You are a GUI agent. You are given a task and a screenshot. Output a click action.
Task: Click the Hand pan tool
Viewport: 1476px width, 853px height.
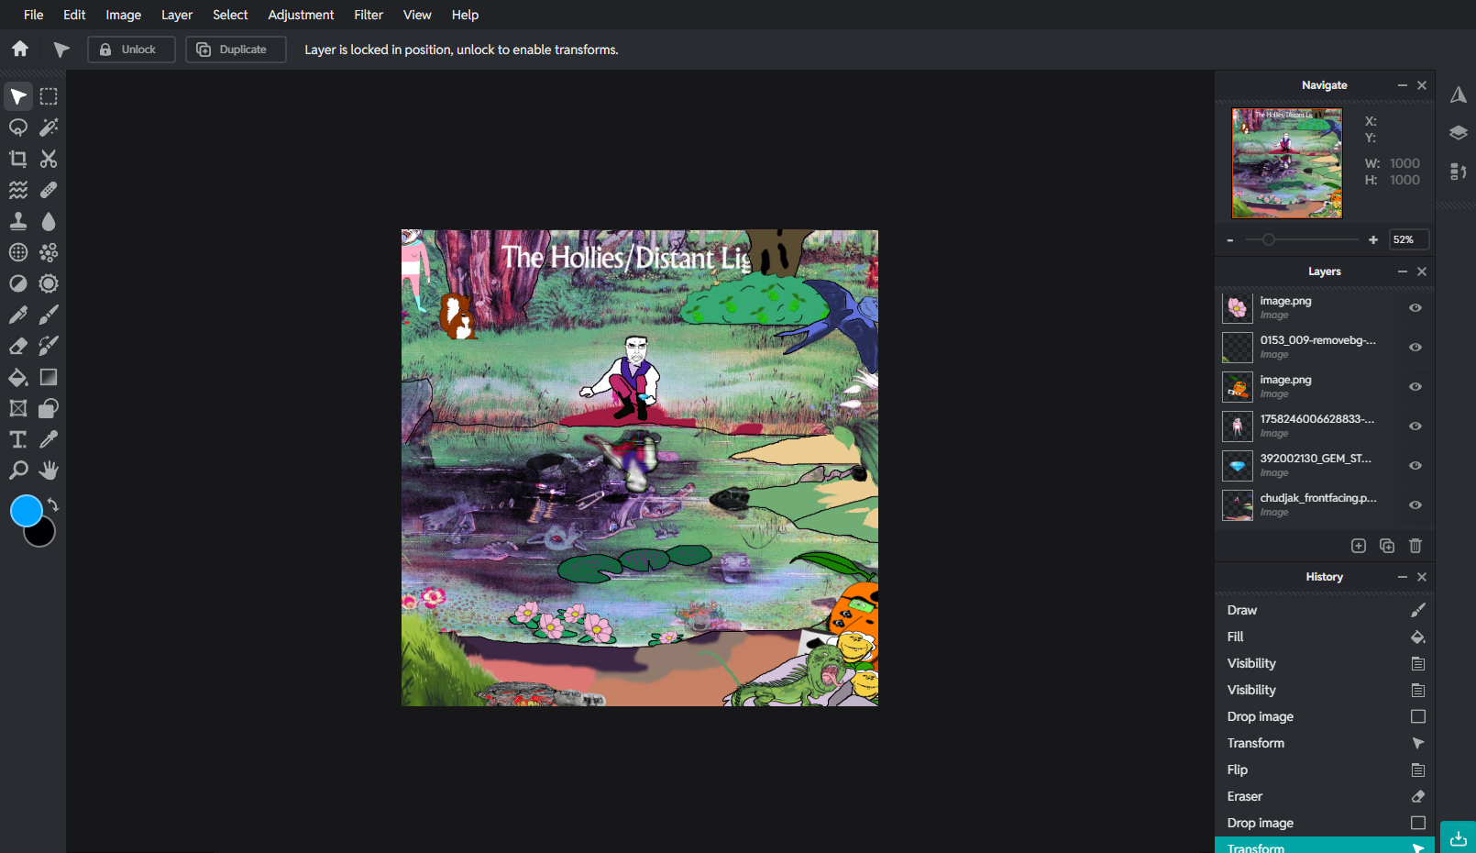click(49, 471)
